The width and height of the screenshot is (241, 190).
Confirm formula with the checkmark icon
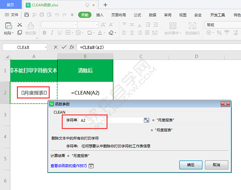(63, 47)
